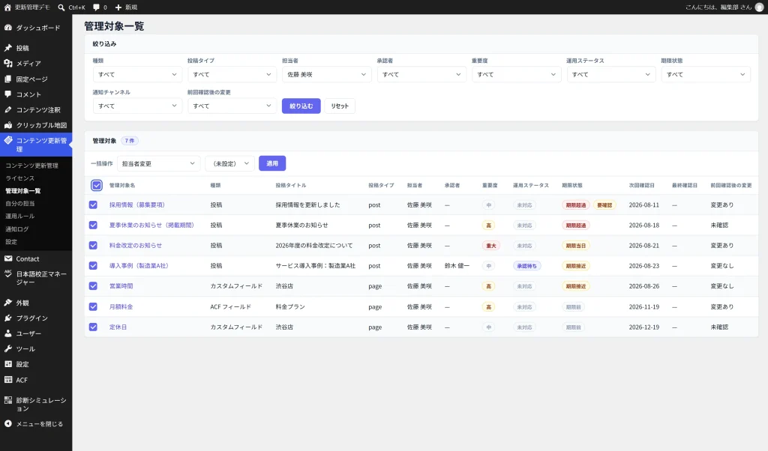
Task: Uncheck the 導入事例（製造業A社） row checkbox
Action: click(93, 266)
